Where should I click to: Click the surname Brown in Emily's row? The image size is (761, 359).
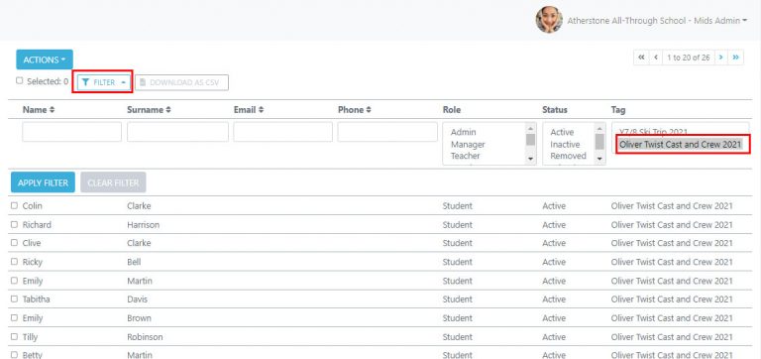[x=139, y=318]
